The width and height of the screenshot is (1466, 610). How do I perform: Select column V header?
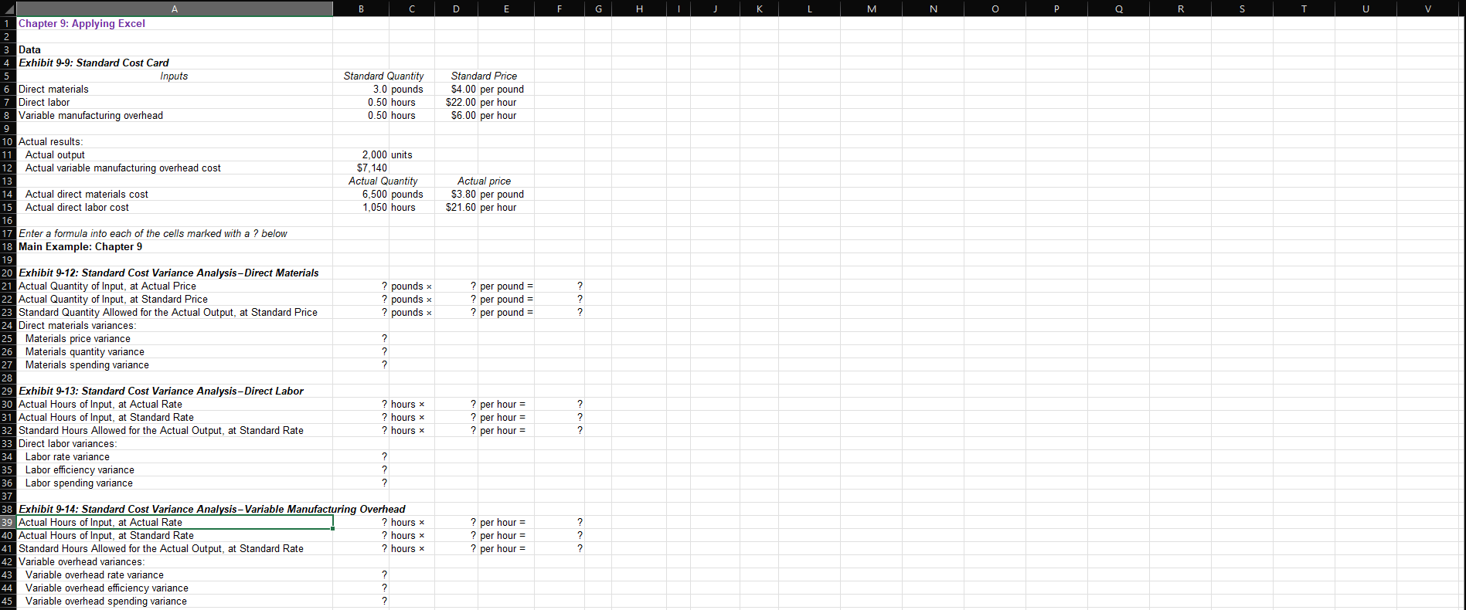(x=1427, y=8)
